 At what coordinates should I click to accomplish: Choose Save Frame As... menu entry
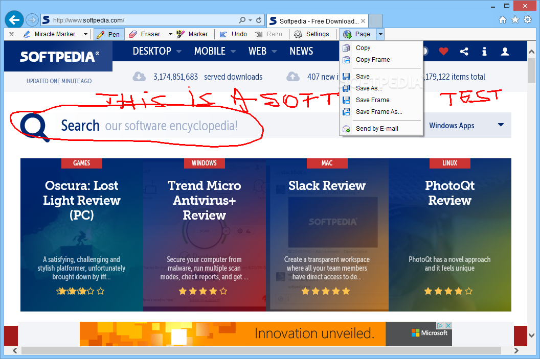pyautogui.click(x=381, y=111)
